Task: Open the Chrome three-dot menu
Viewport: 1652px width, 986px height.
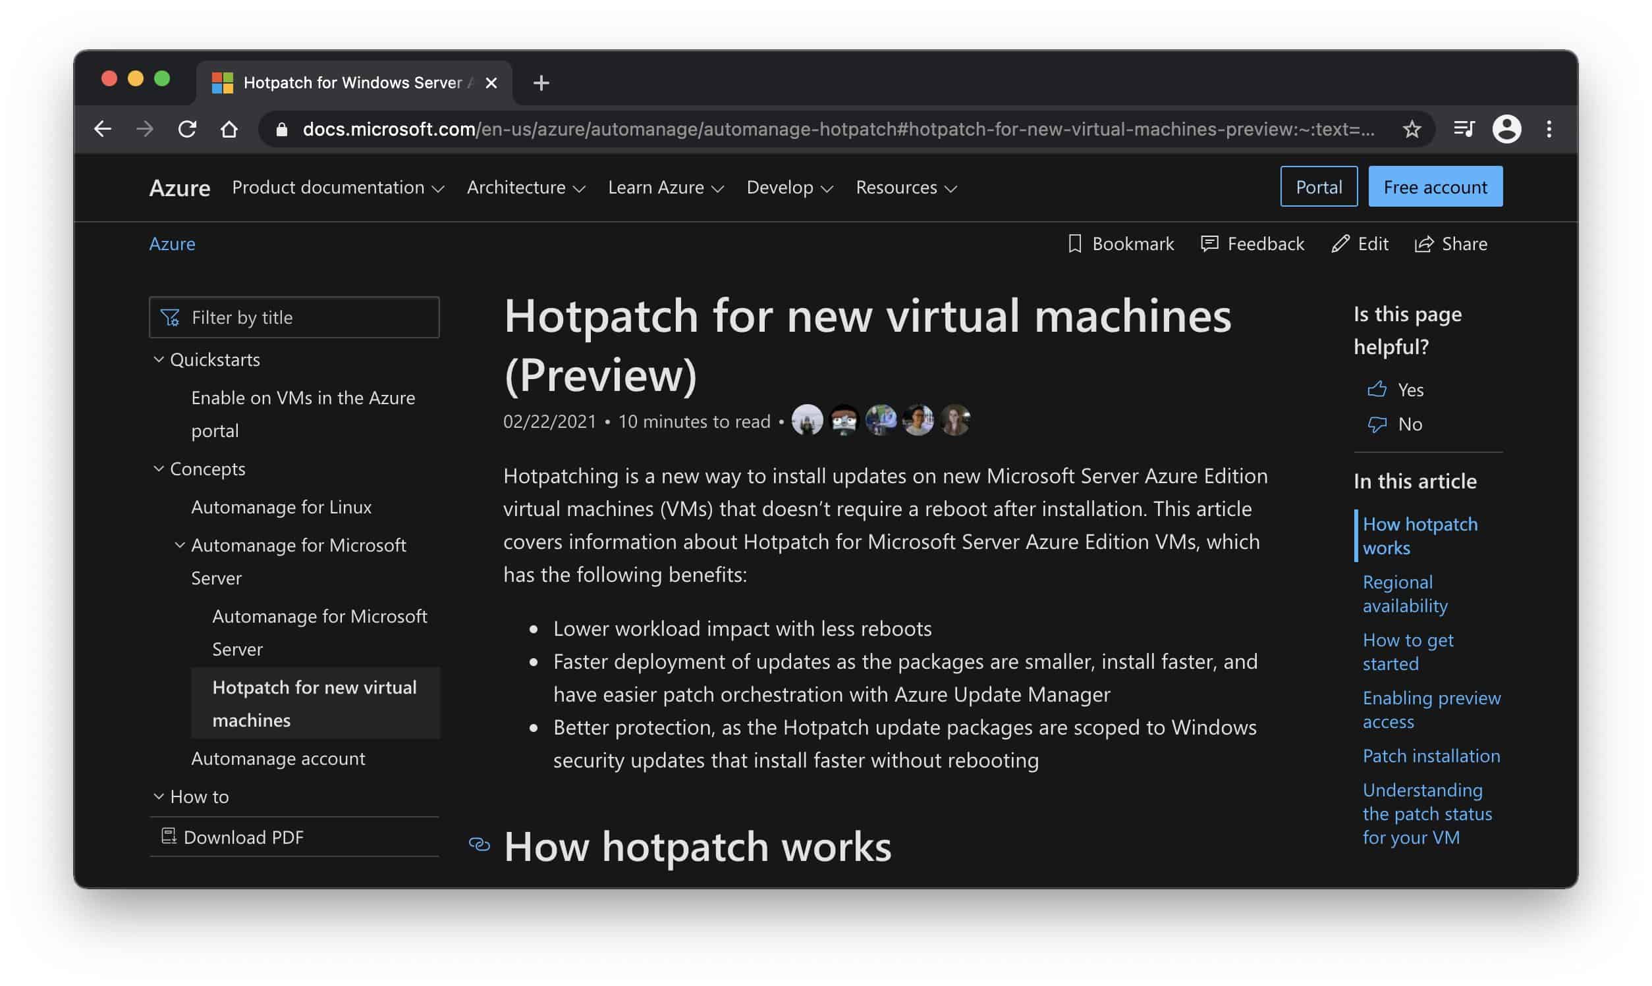Action: (x=1549, y=129)
